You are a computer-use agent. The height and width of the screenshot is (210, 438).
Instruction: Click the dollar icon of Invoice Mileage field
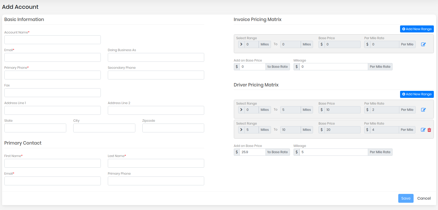pyautogui.click(x=296, y=67)
